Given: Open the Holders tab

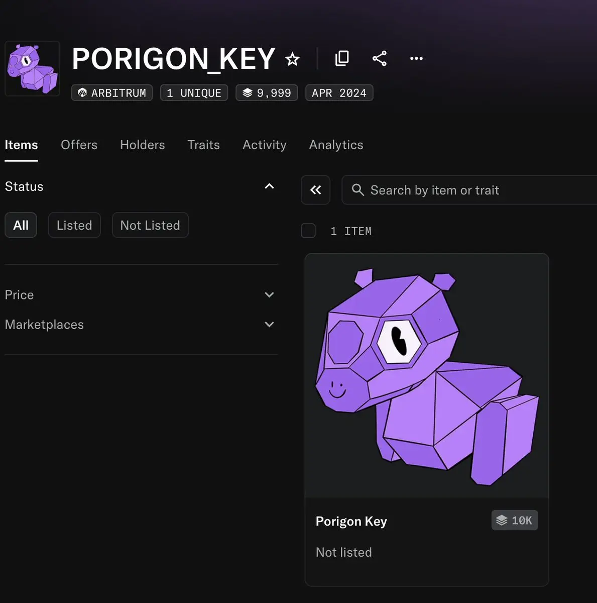Looking at the screenshot, I should click(143, 145).
